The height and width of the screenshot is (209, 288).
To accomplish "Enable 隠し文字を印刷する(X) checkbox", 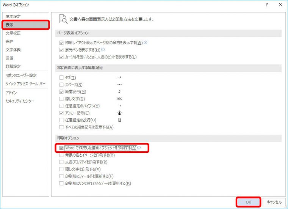I will click(61, 169).
